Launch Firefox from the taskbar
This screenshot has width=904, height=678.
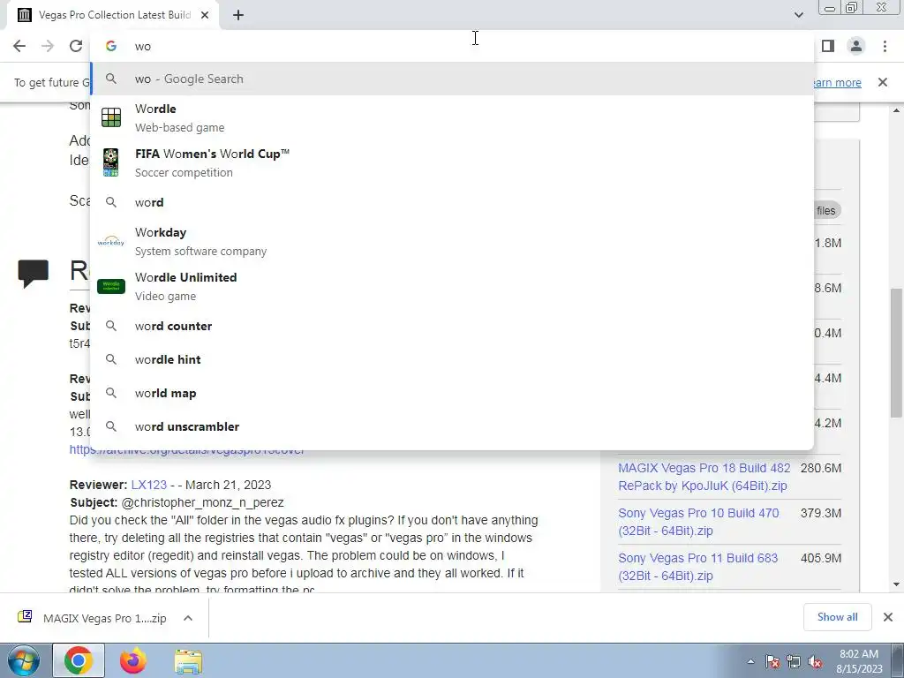(133, 660)
